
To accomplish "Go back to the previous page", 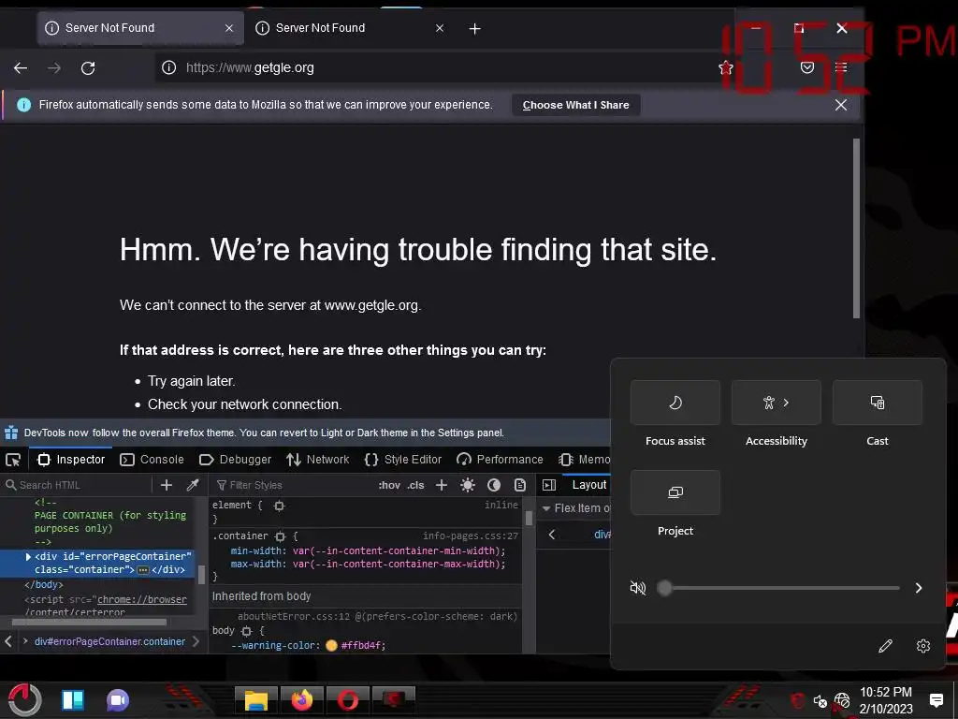I will pos(21,67).
